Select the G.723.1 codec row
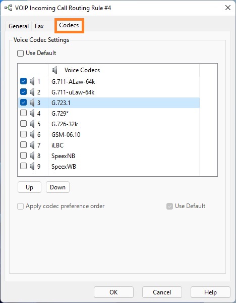This screenshot has width=236, height=303. (109, 103)
